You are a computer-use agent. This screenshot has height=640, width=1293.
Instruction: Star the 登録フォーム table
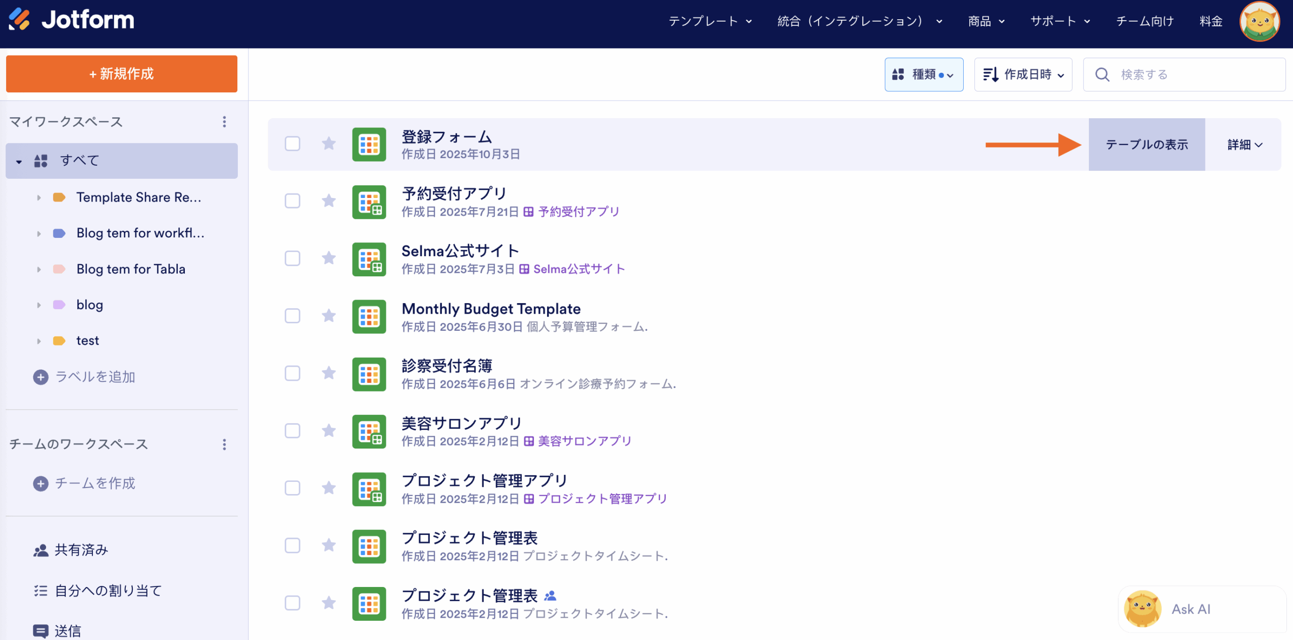(329, 144)
